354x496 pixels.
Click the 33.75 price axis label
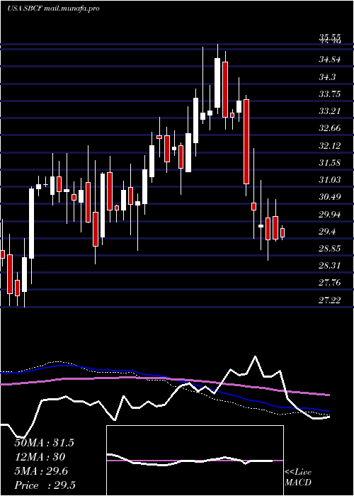[330, 94]
